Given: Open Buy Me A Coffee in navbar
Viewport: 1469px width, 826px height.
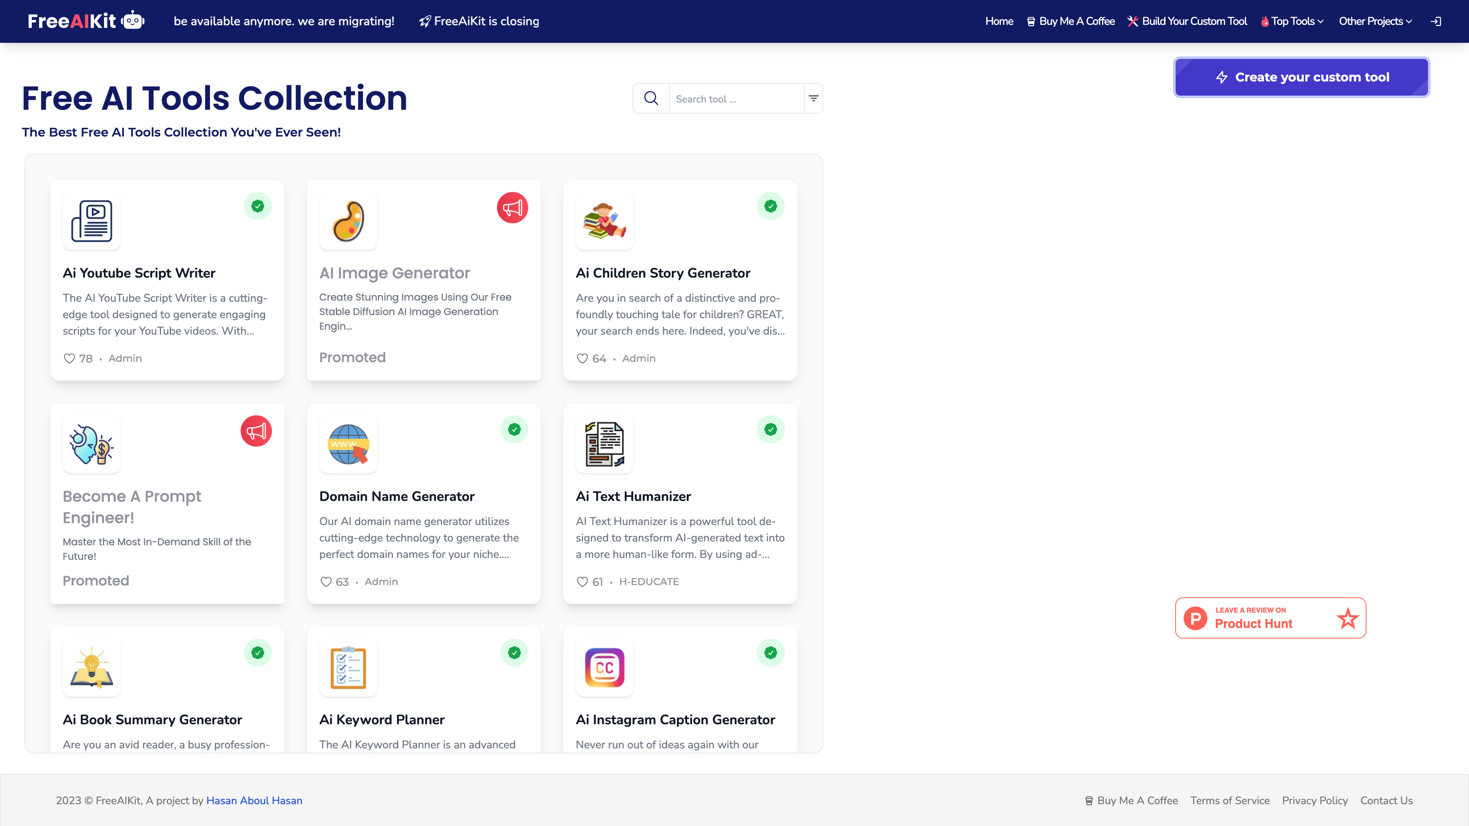Looking at the screenshot, I should [1070, 21].
